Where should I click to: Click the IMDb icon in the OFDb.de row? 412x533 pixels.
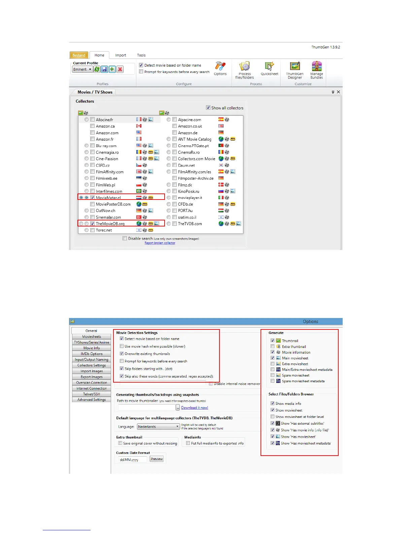233,204
